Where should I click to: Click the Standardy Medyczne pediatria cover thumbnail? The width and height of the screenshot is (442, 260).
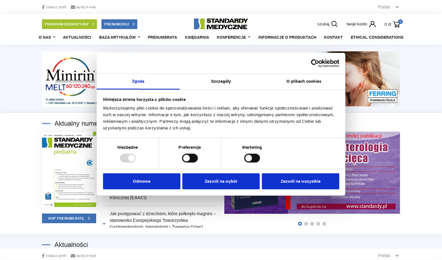(x=69, y=169)
